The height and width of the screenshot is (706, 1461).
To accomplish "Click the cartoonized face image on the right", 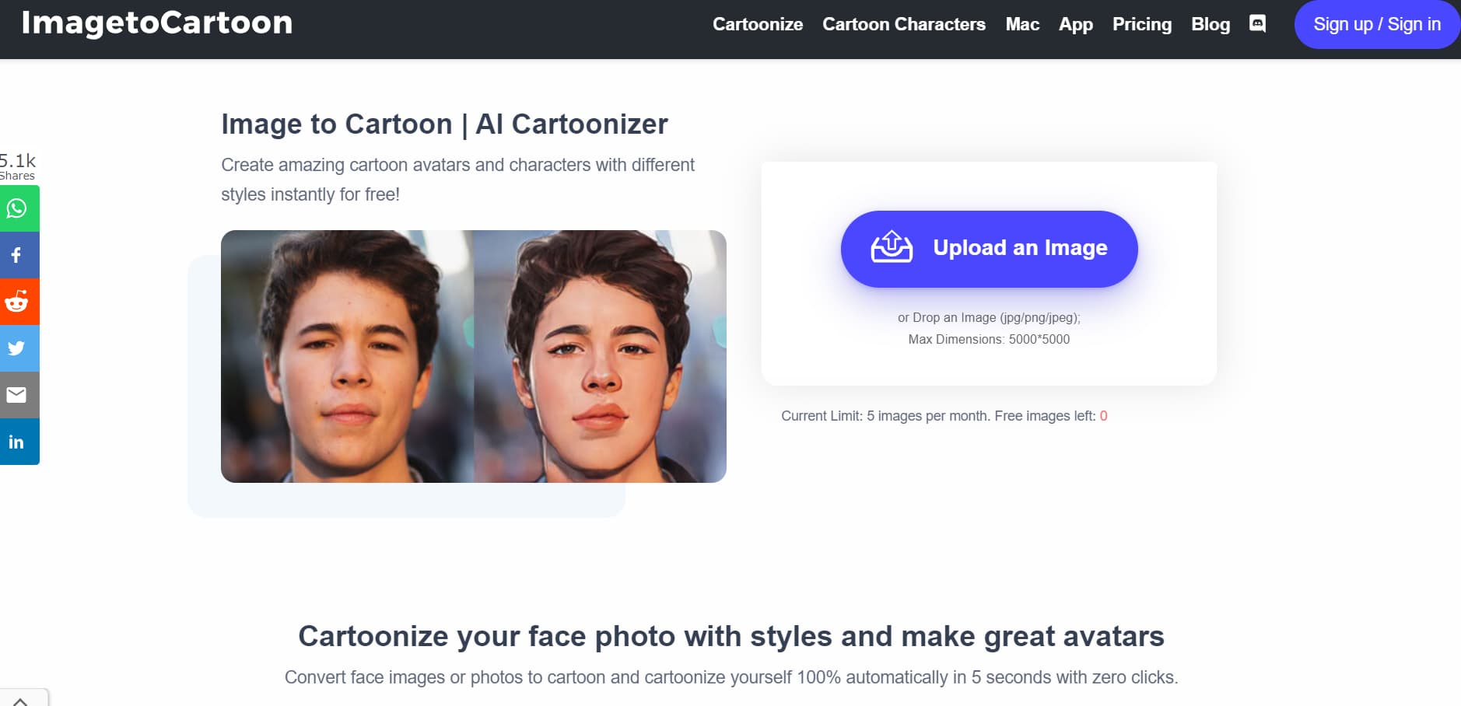I will click(600, 356).
